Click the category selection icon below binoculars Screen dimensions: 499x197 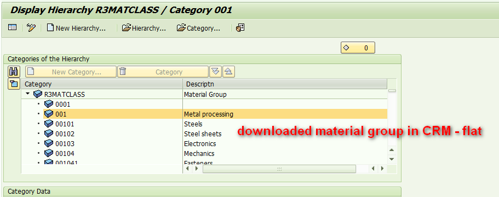(14, 84)
